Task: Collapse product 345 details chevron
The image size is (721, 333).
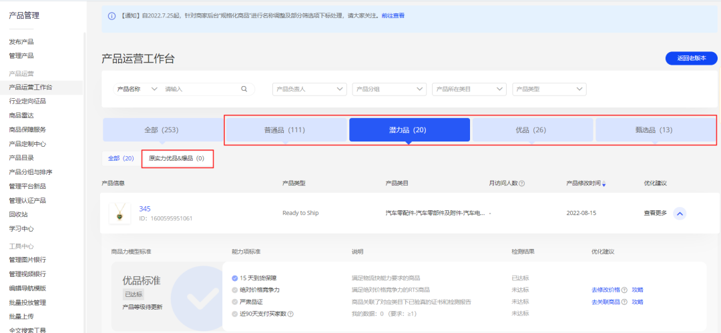Action: pos(680,214)
